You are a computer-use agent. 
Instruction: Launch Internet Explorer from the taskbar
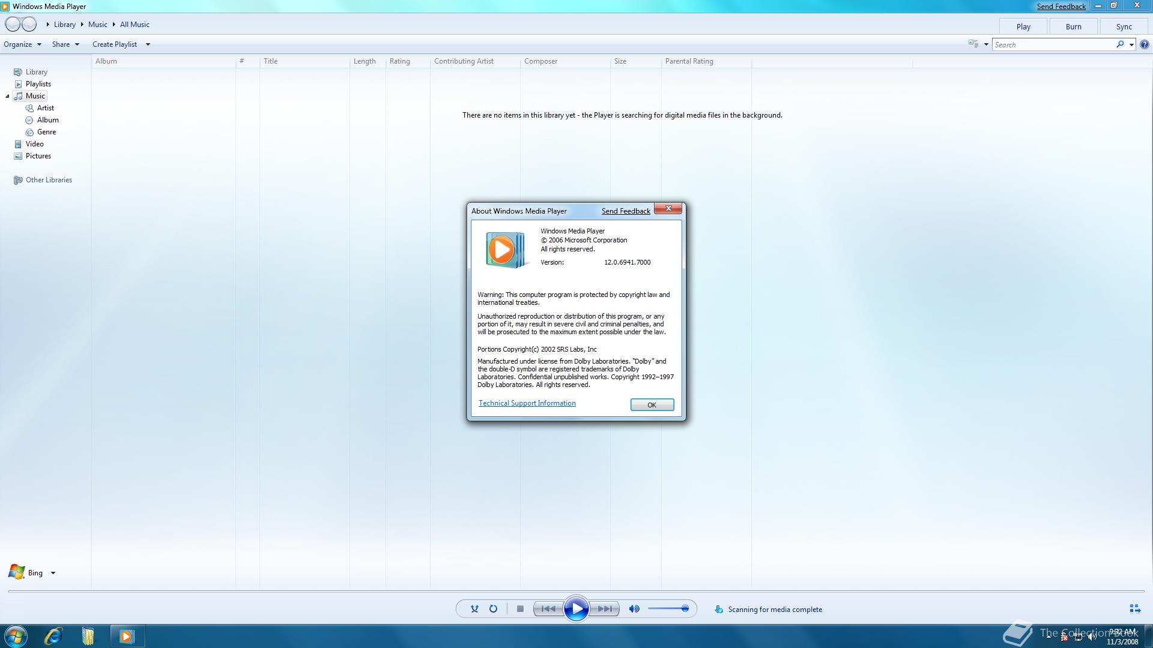(x=53, y=636)
